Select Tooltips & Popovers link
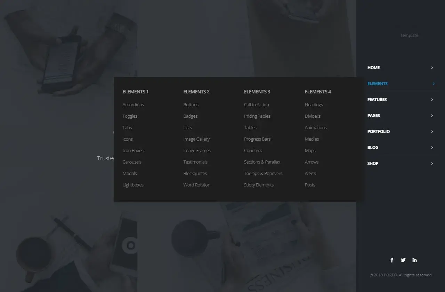445x292 pixels. click(263, 174)
